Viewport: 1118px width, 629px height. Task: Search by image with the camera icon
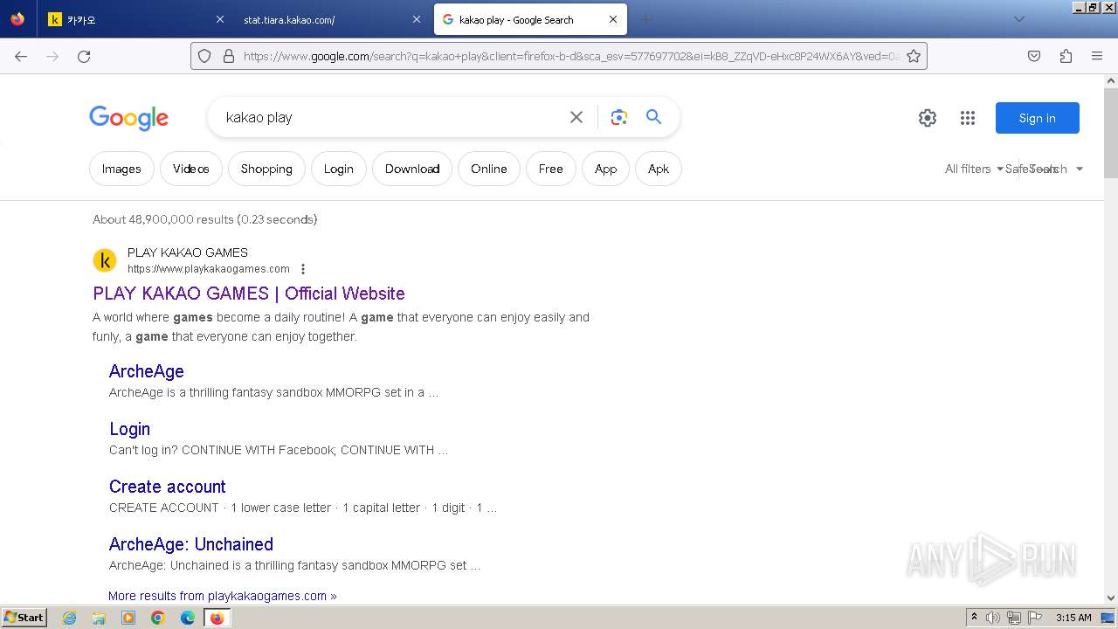click(x=619, y=117)
